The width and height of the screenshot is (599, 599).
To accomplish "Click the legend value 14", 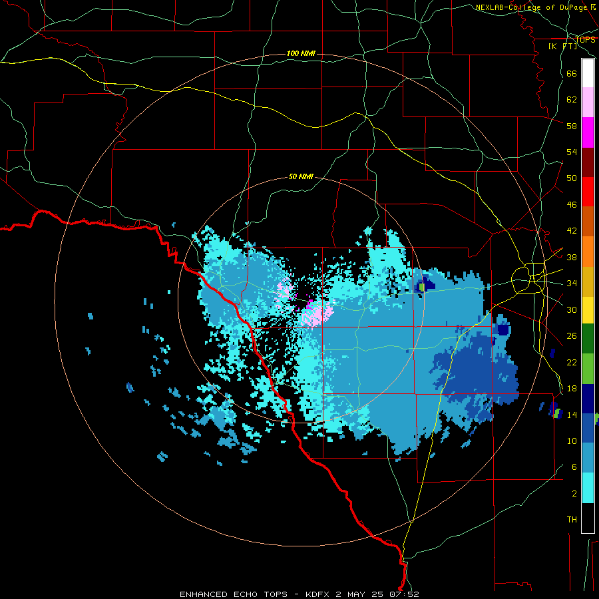I will click(x=572, y=415).
